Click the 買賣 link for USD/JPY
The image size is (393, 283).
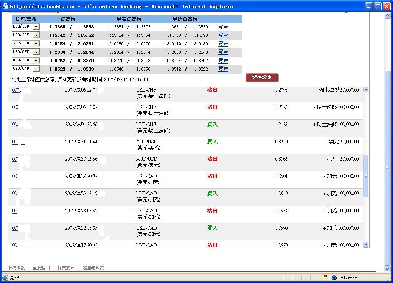(x=223, y=35)
